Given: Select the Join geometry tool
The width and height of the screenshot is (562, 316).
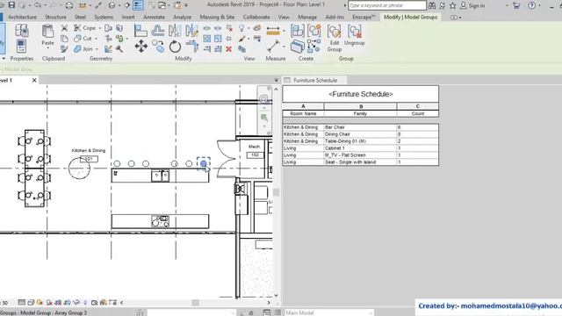Looking at the screenshot, I should (x=83, y=49).
